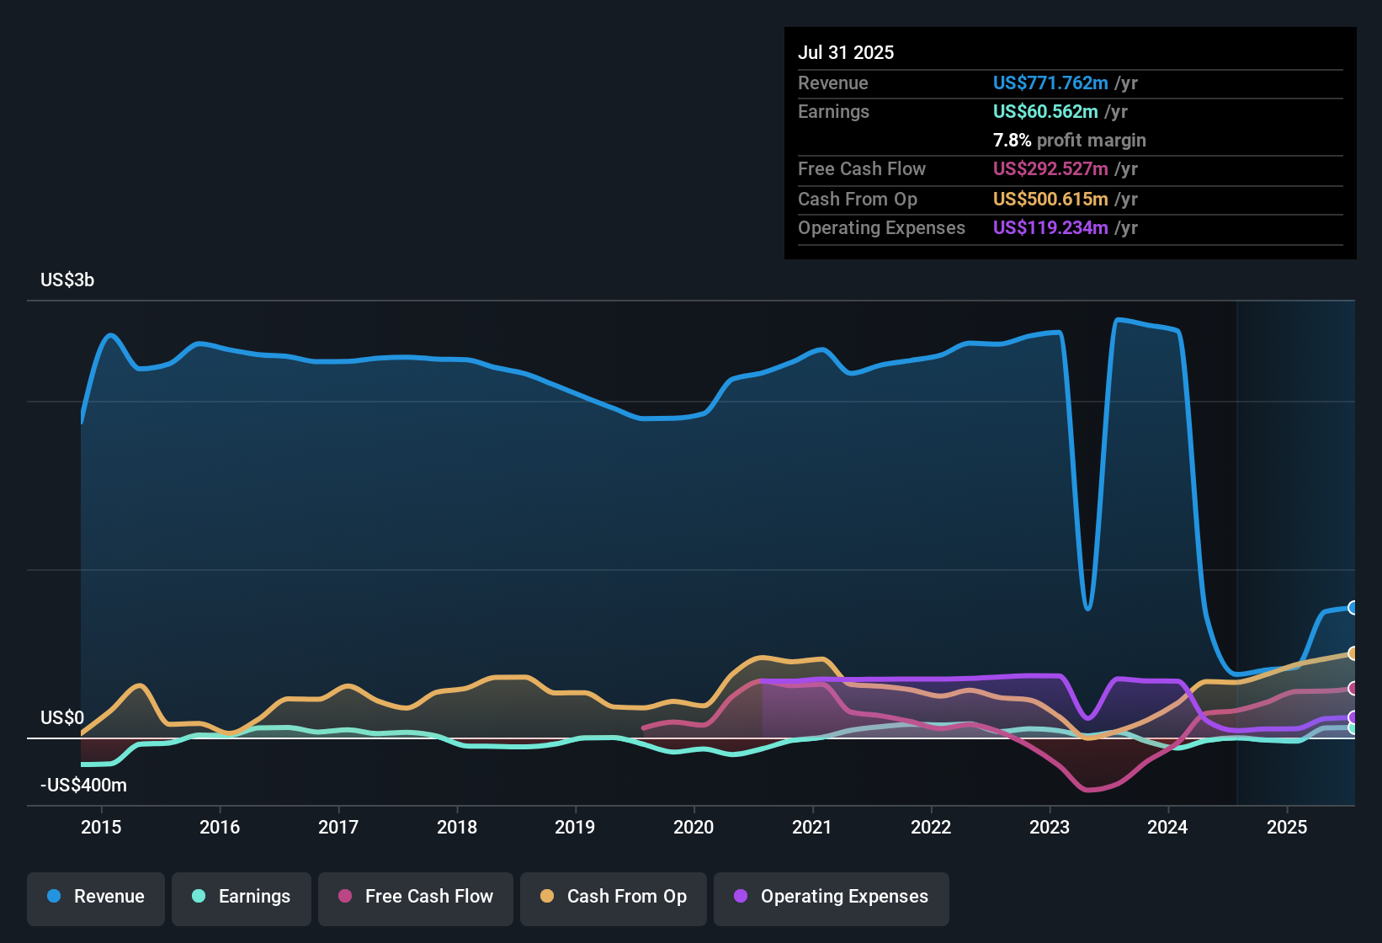1382x943 pixels.
Task: Click the Revenue value US$771.762m in the tooltip
Action: [x=1050, y=83]
